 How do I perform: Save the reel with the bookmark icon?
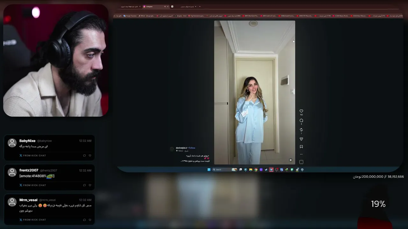pos(301,147)
